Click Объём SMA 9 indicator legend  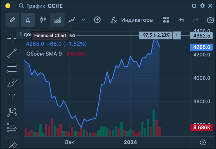pos(44,54)
